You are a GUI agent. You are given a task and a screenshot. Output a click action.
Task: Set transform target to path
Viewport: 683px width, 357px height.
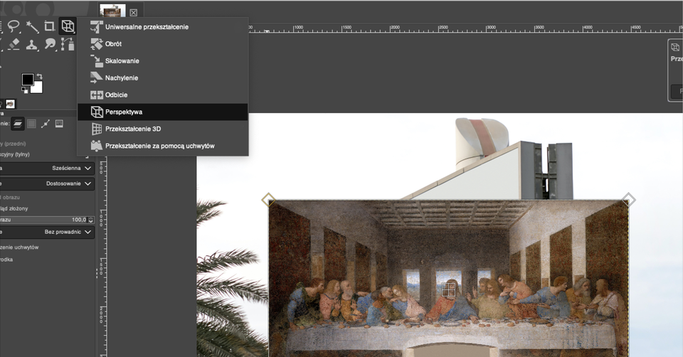46,124
